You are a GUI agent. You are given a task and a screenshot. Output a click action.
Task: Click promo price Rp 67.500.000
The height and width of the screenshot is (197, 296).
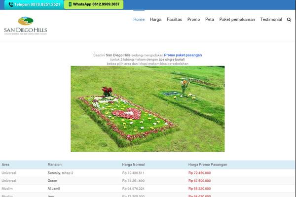[199, 181]
